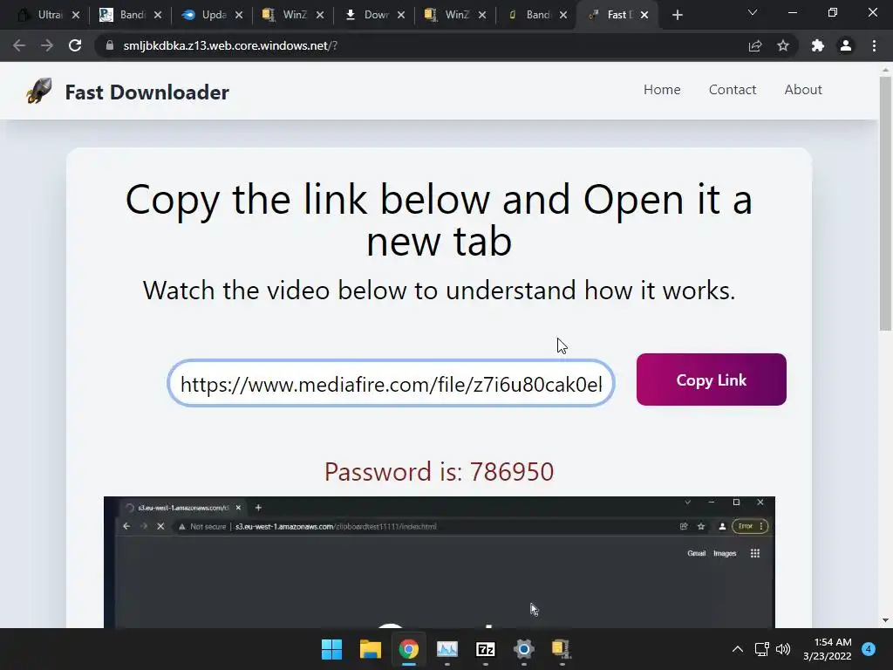This screenshot has height=670, width=893.
Task: View site info via lock icon
Action: 110,45
